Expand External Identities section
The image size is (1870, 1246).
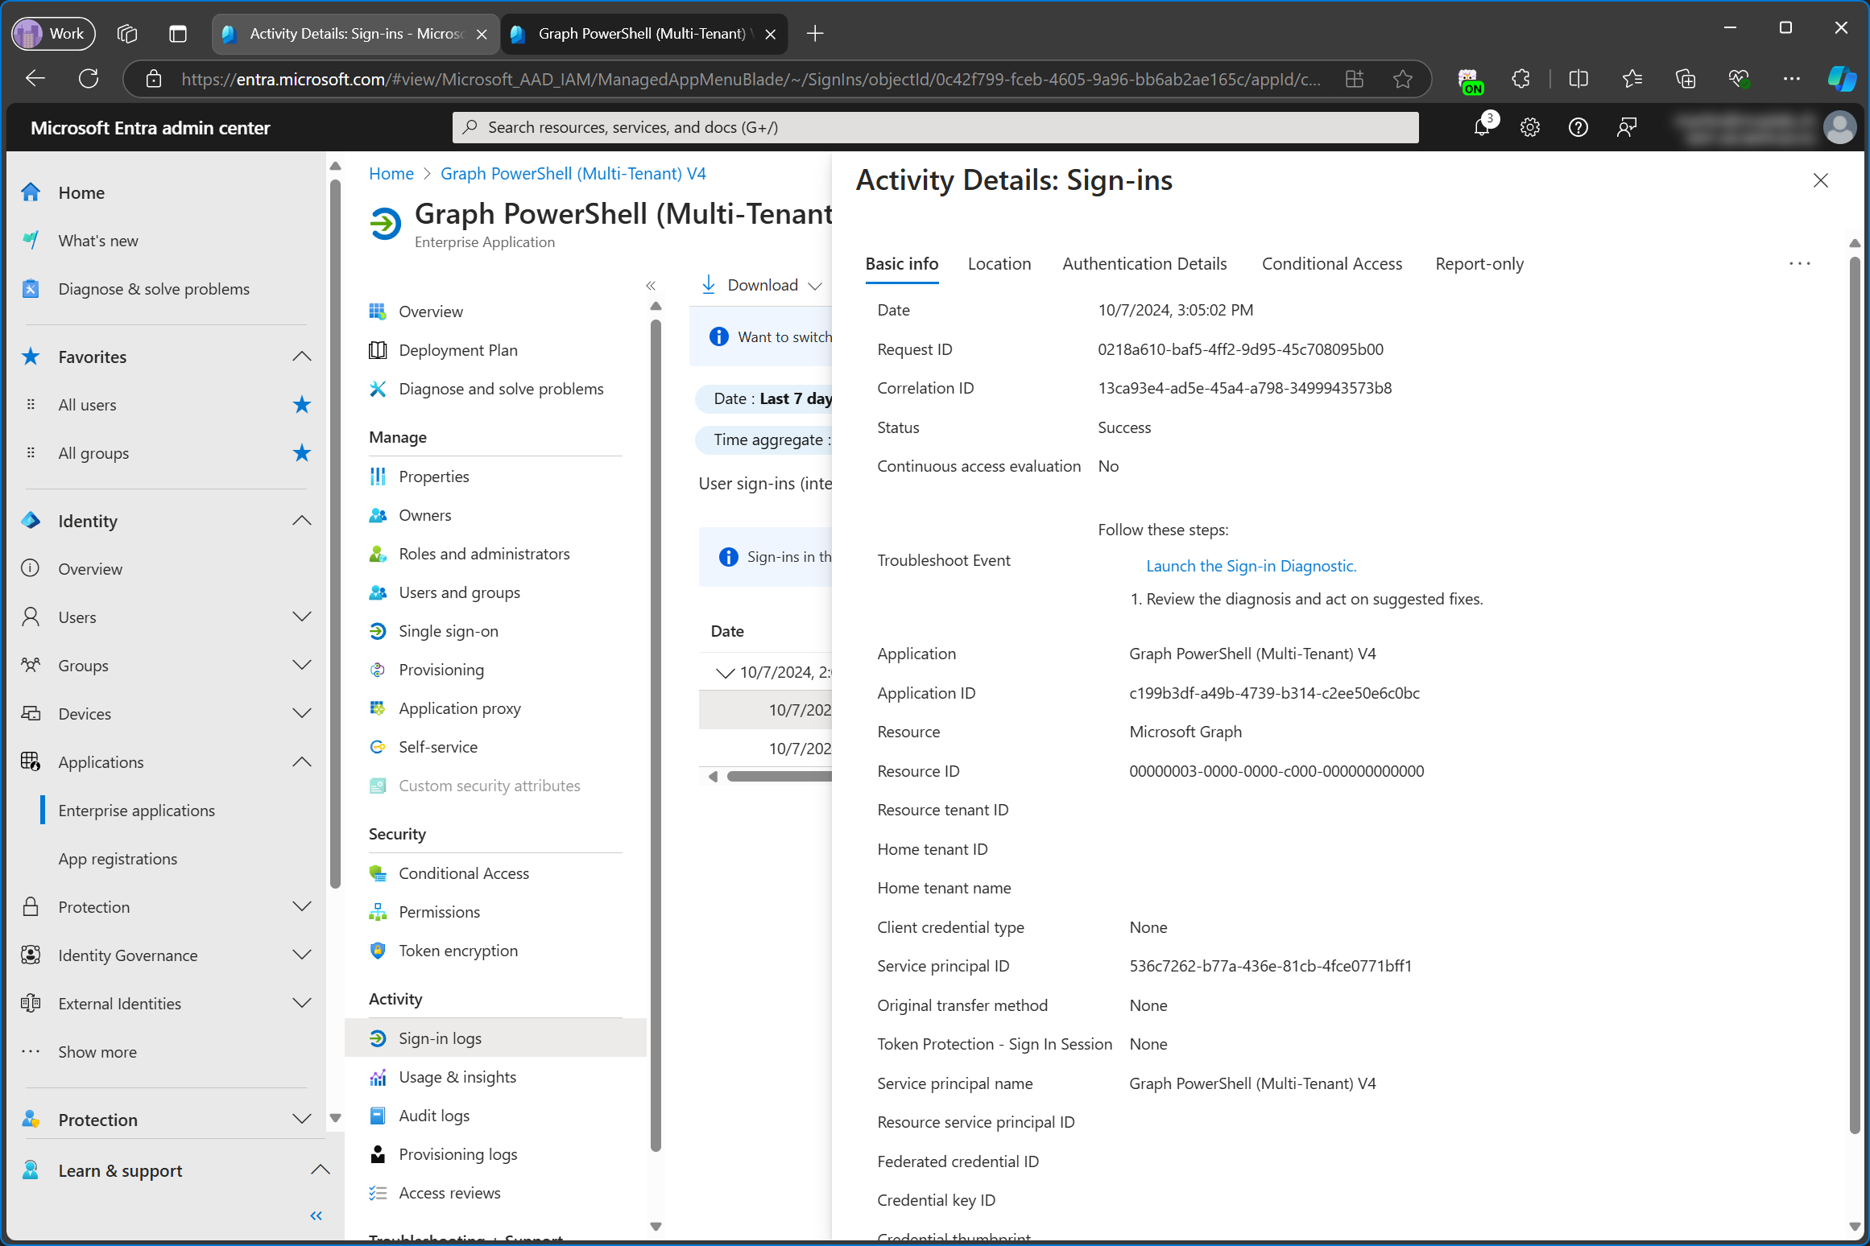click(x=302, y=1004)
